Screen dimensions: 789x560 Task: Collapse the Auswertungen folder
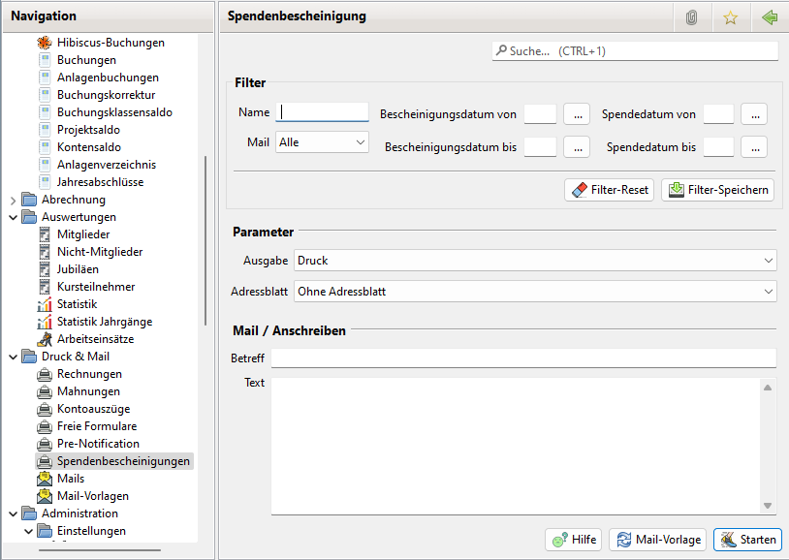(13, 217)
